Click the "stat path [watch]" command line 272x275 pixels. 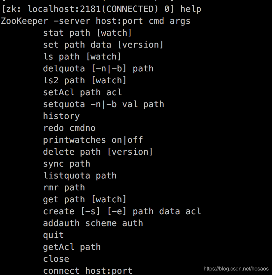coord(87,33)
